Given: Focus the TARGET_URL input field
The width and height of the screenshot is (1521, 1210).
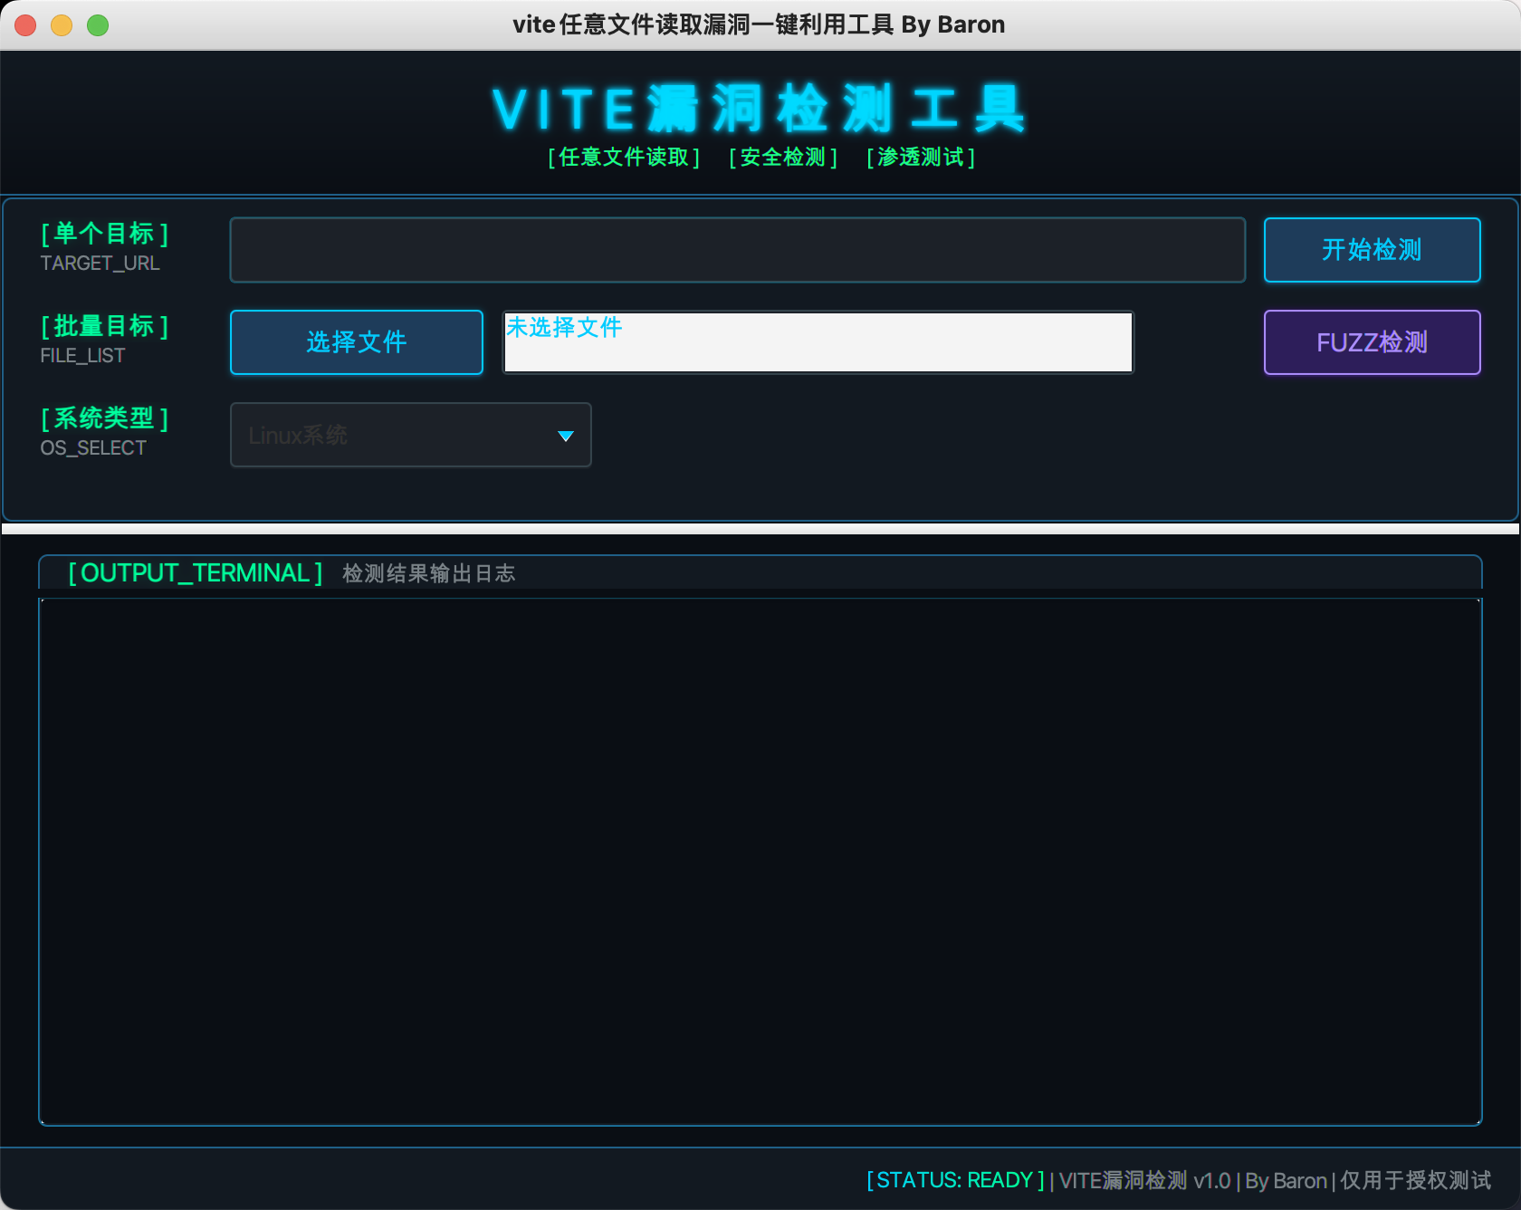Looking at the screenshot, I should (x=737, y=250).
